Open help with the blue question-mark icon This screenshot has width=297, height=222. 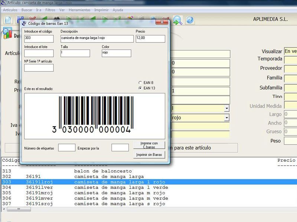click(x=190, y=20)
